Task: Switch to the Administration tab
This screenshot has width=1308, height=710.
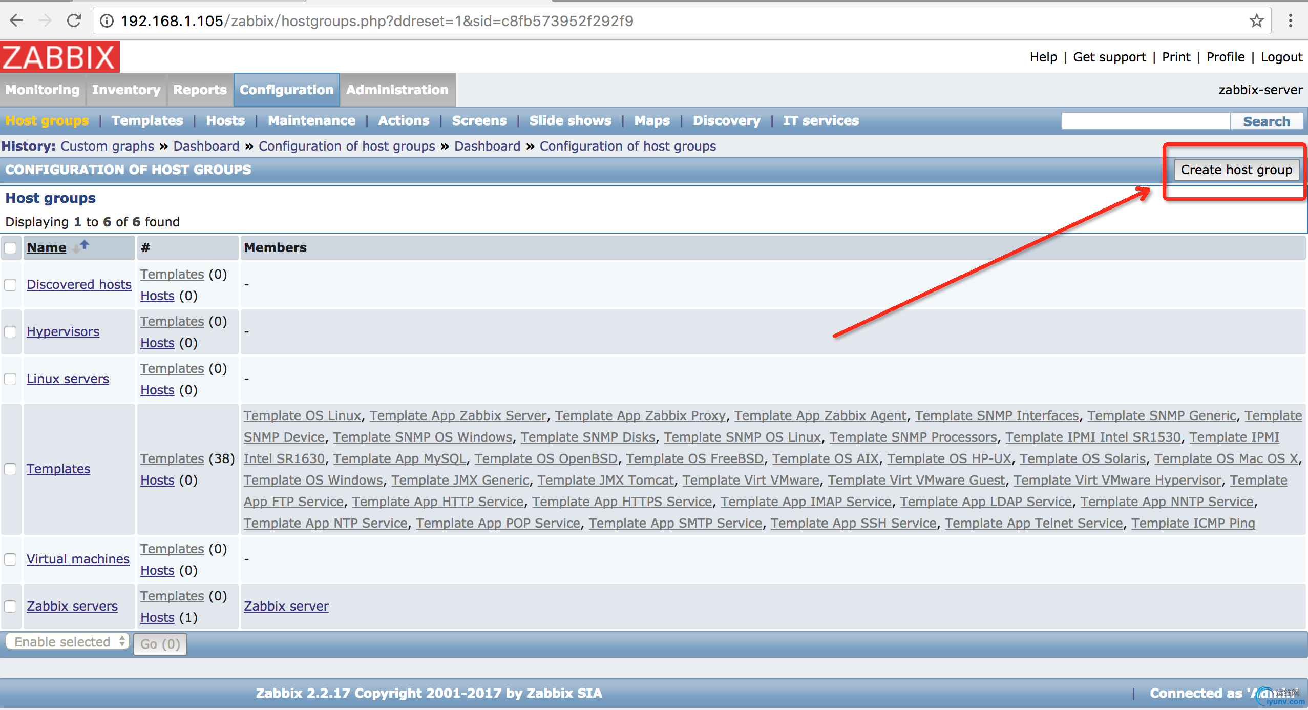Action: coord(397,90)
